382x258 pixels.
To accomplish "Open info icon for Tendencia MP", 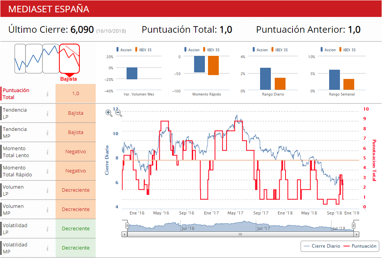I will click(x=47, y=132).
